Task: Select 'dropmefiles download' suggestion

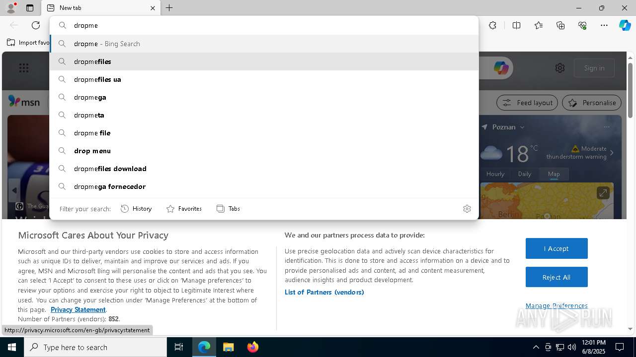Action: click(264, 169)
